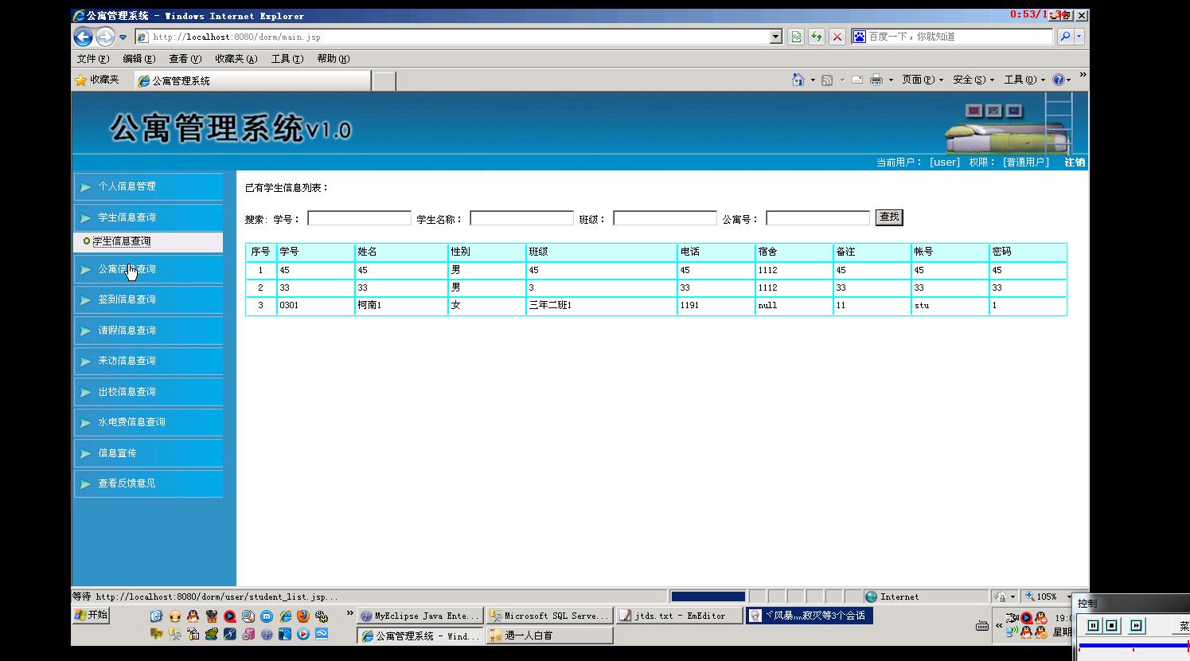The height and width of the screenshot is (661, 1190).
Task: Refresh the page via refresh icon
Action: coord(817,37)
